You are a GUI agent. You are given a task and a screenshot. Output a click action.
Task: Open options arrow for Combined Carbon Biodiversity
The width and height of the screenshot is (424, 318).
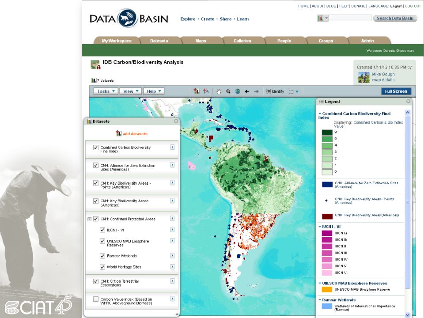(172, 147)
